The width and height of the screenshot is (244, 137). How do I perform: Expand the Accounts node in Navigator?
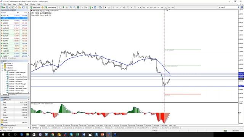[x=2, y=65]
